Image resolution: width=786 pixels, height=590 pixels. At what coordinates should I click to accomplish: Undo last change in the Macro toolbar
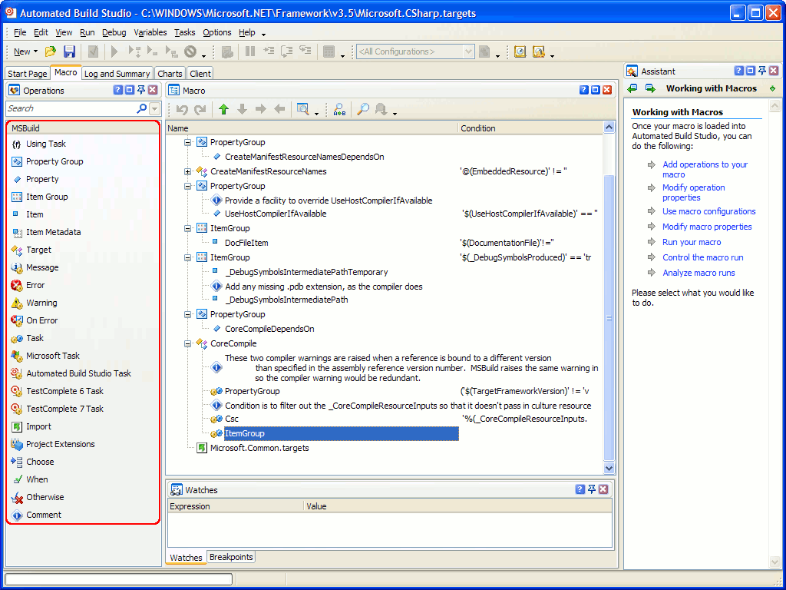[x=183, y=108]
